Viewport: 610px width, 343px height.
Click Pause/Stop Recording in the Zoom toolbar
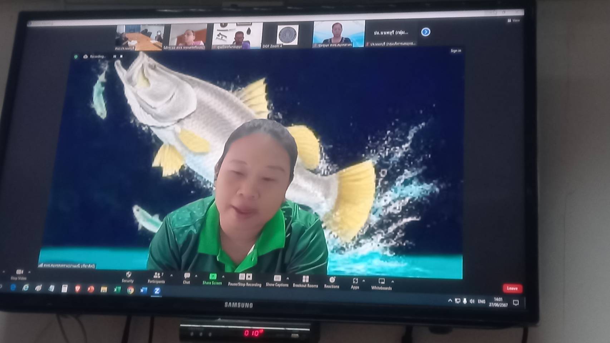(245, 280)
